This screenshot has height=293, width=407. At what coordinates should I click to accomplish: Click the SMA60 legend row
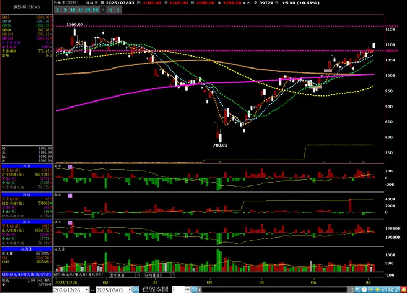(x=27, y=30)
